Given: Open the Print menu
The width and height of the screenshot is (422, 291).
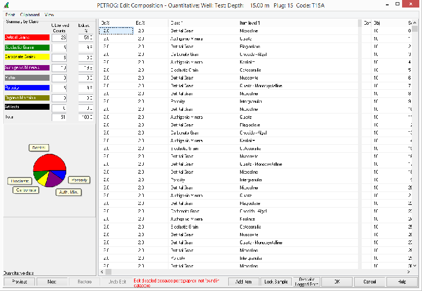Looking at the screenshot, I should [10, 14].
